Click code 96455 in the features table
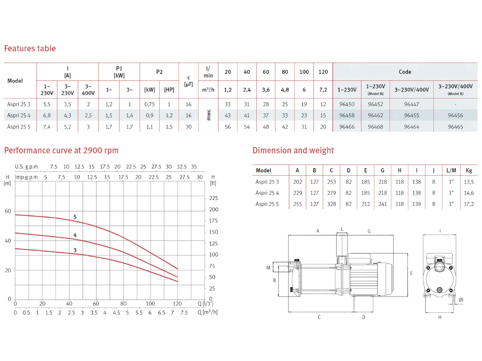This screenshot has height=361, width=482. 412,116
